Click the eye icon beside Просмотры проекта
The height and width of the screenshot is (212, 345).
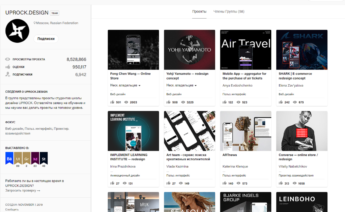click(8, 59)
